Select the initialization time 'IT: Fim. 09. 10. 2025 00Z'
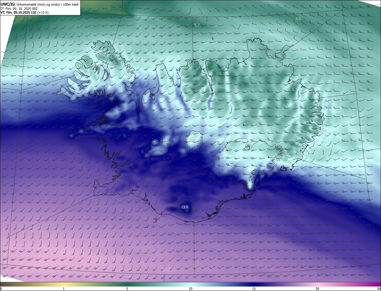The width and height of the screenshot is (381, 291). pos(19,9)
